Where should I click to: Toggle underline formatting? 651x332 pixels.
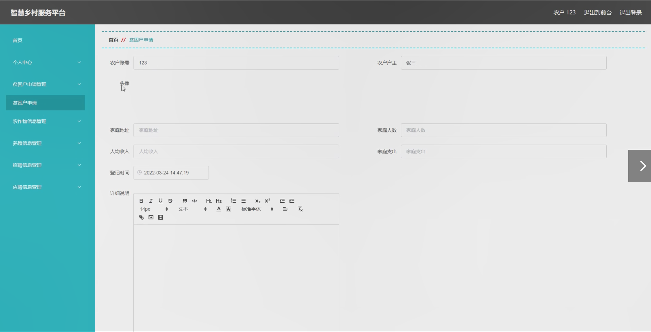tap(160, 201)
